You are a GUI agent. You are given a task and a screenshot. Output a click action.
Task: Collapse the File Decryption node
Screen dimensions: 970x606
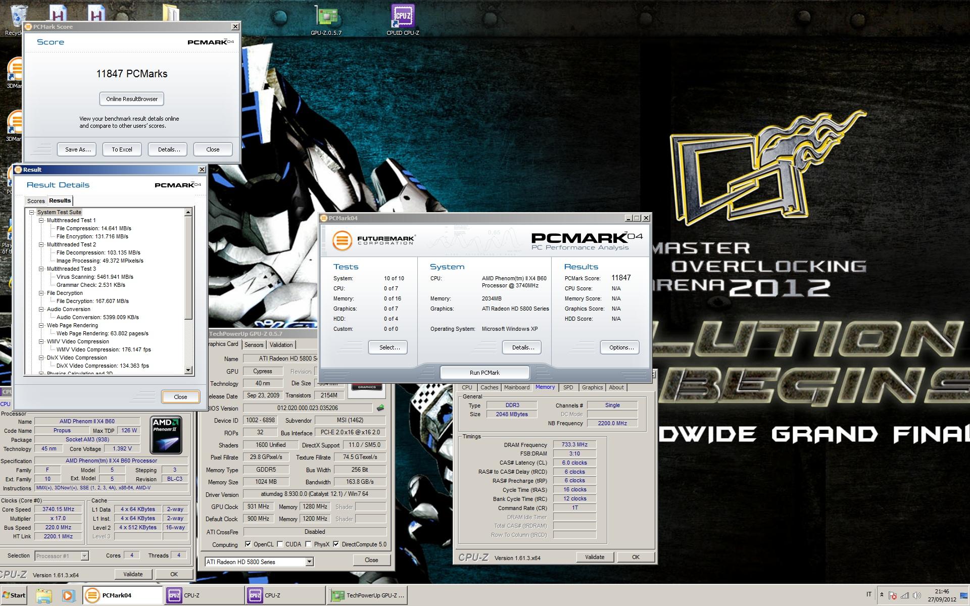click(41, 293)
